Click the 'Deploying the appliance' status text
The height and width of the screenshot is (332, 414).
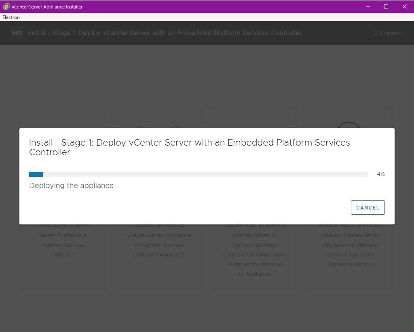[71, 186]
